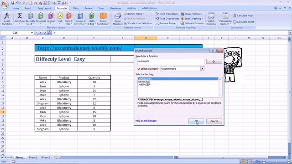Click Trace Dependents
The height and width of the screenshot is (164, 292).
[x=167, y=19]
